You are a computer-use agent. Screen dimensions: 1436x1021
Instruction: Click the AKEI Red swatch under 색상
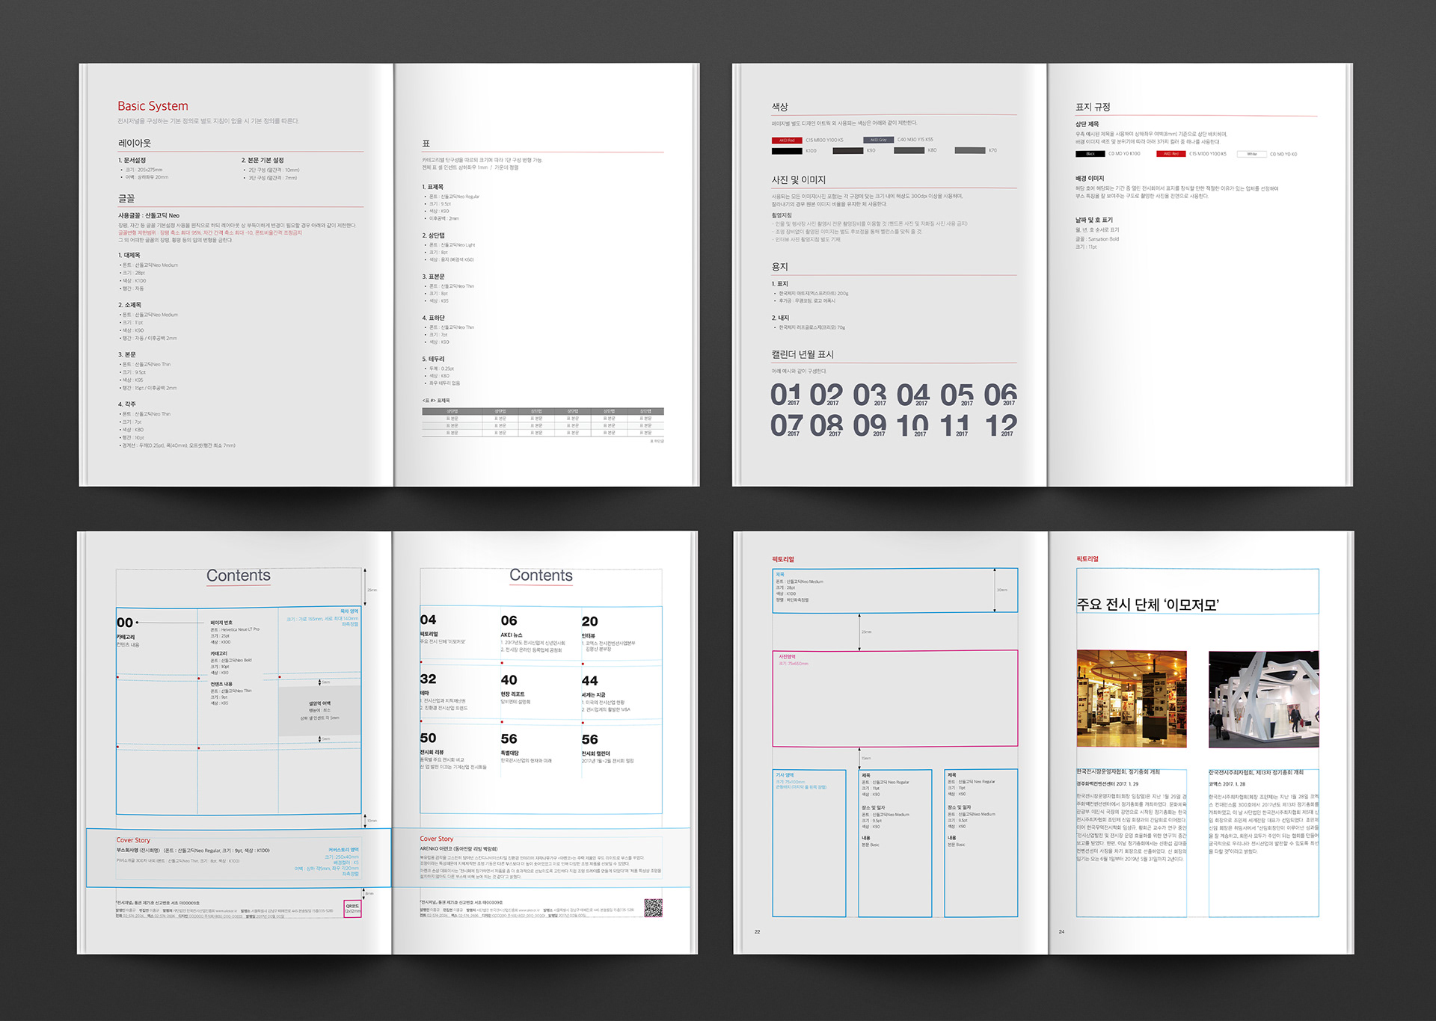pos(787,141)
